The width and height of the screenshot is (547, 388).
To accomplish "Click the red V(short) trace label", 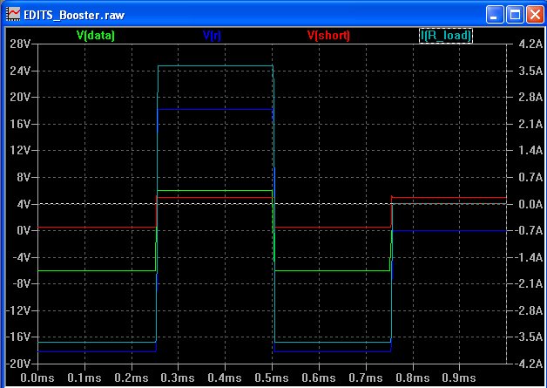I will click(x=328, y=36).
